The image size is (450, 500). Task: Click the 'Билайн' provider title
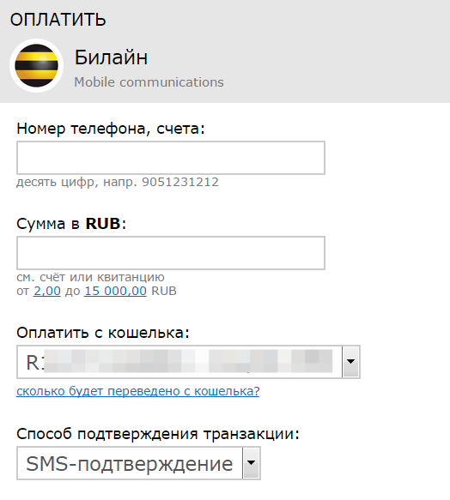111,57
